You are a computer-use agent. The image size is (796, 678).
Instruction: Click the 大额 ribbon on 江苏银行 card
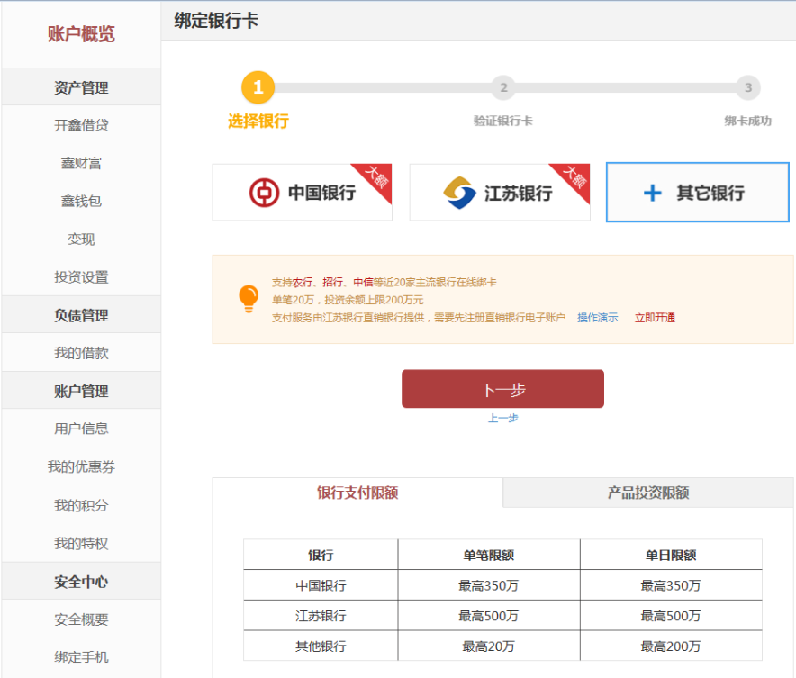pyautogui.click(x=574, y=178)
